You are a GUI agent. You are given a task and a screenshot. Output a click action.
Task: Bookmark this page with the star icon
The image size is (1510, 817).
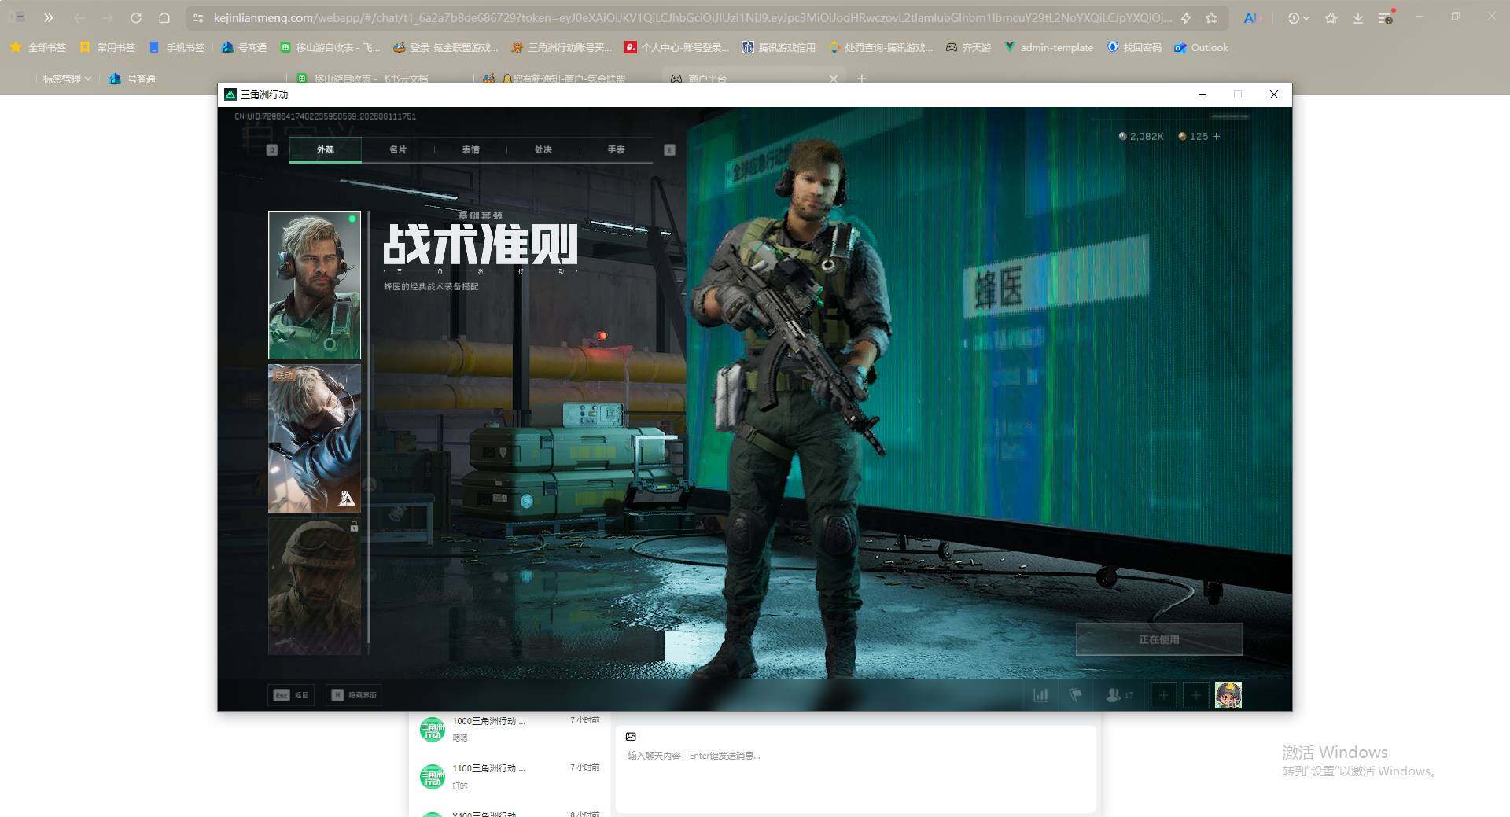(1212, 17)
